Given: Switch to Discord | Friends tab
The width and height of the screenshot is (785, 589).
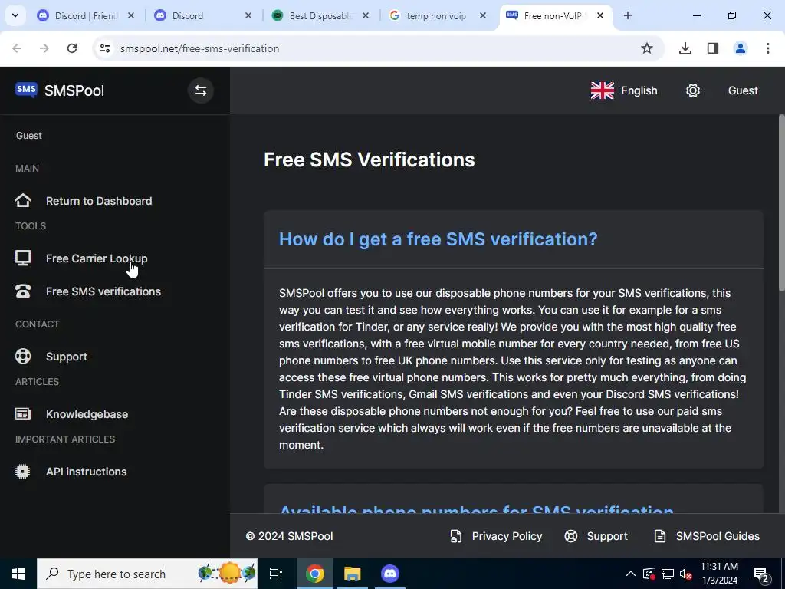Looking at the screenshot, I should 86,15.
